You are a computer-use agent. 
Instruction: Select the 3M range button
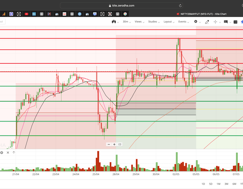[x=226, y=184]
